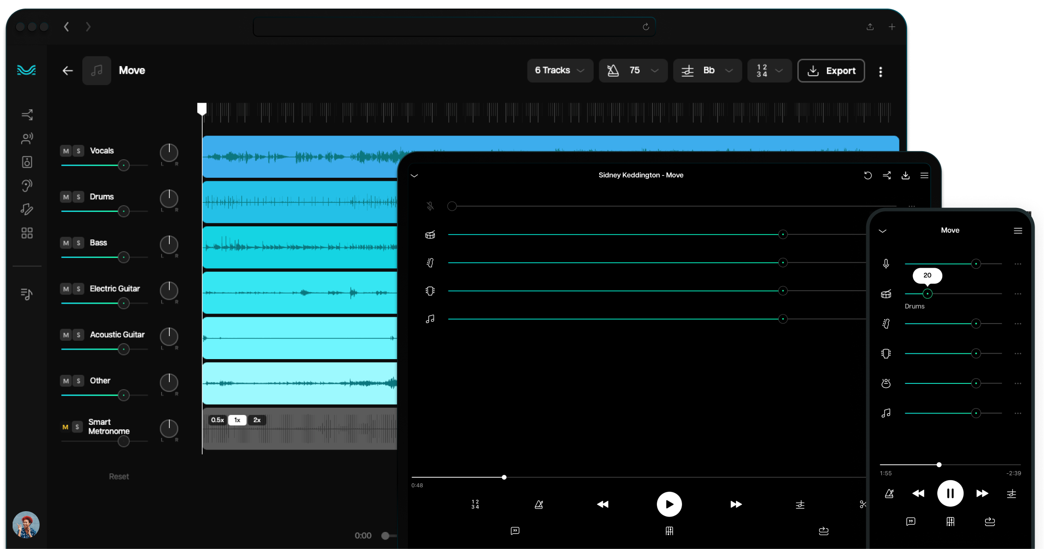Open the 6 Tracks dropdown
This screenshot has height=549, width=1044.
(560, 71)
